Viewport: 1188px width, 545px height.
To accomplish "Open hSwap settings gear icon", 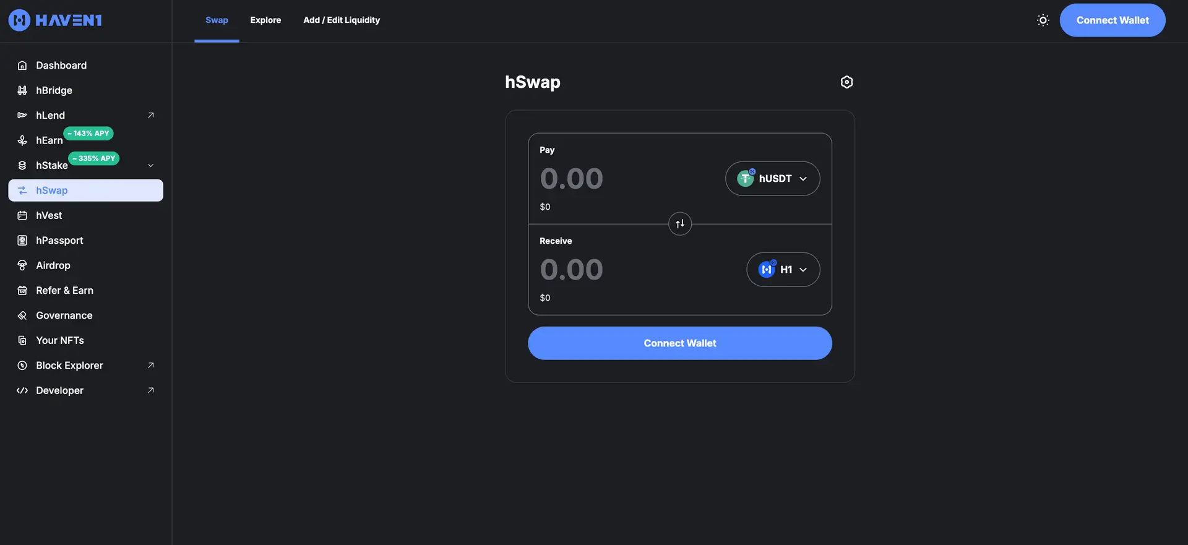I will point(846,82).
